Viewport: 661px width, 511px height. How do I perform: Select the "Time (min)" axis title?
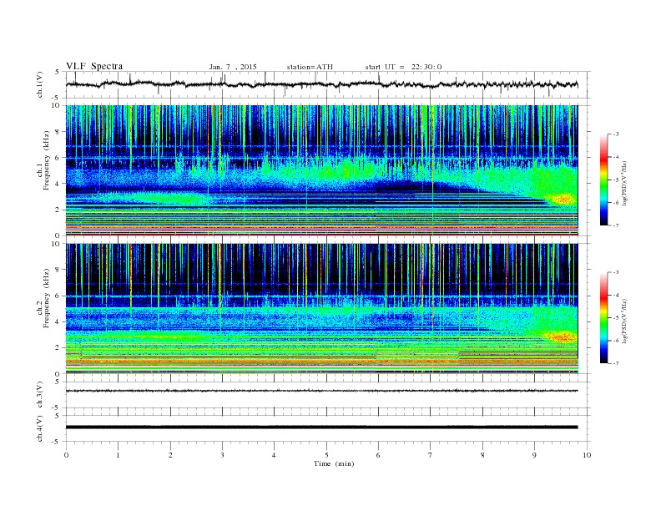(334, 463)
